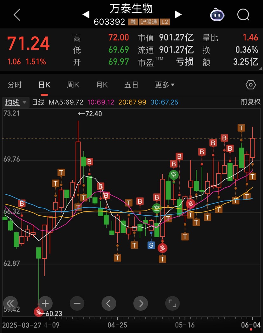Expand the 更多 period dropdown
Screen dimensions: 263x333
[165, 85]
